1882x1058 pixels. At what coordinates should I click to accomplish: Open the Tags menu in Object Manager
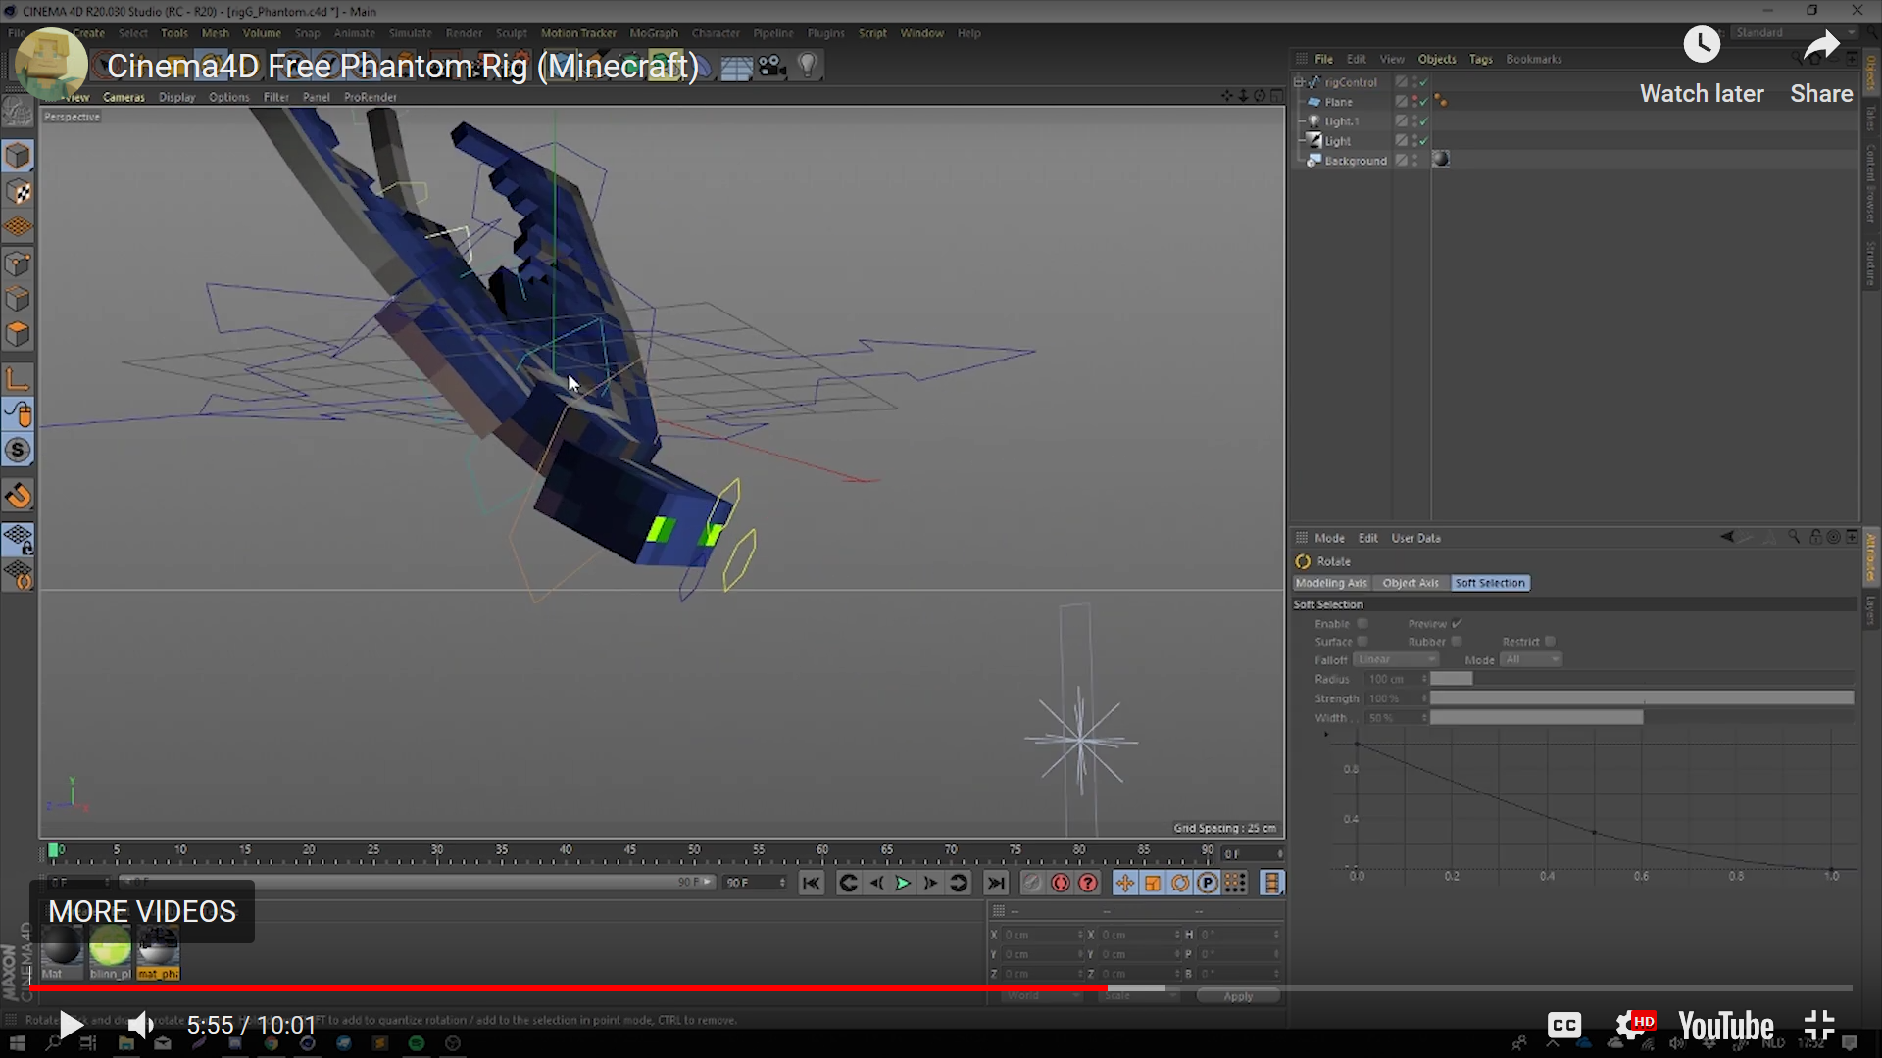click(1480, 59)
